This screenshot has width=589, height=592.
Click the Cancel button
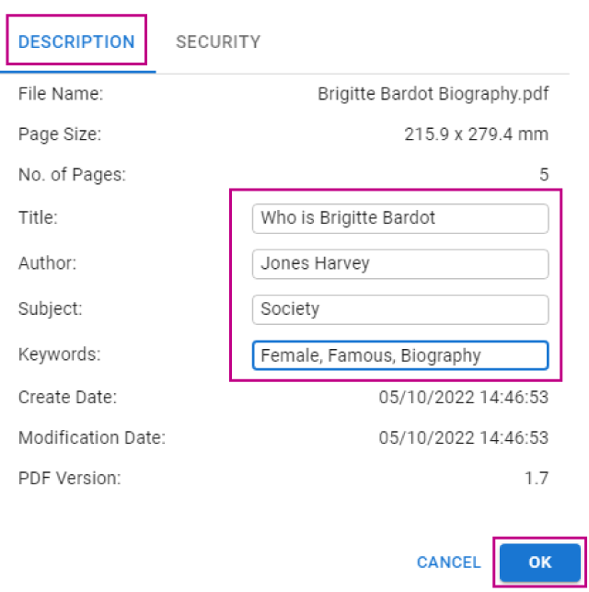click(x=448, y=562)
